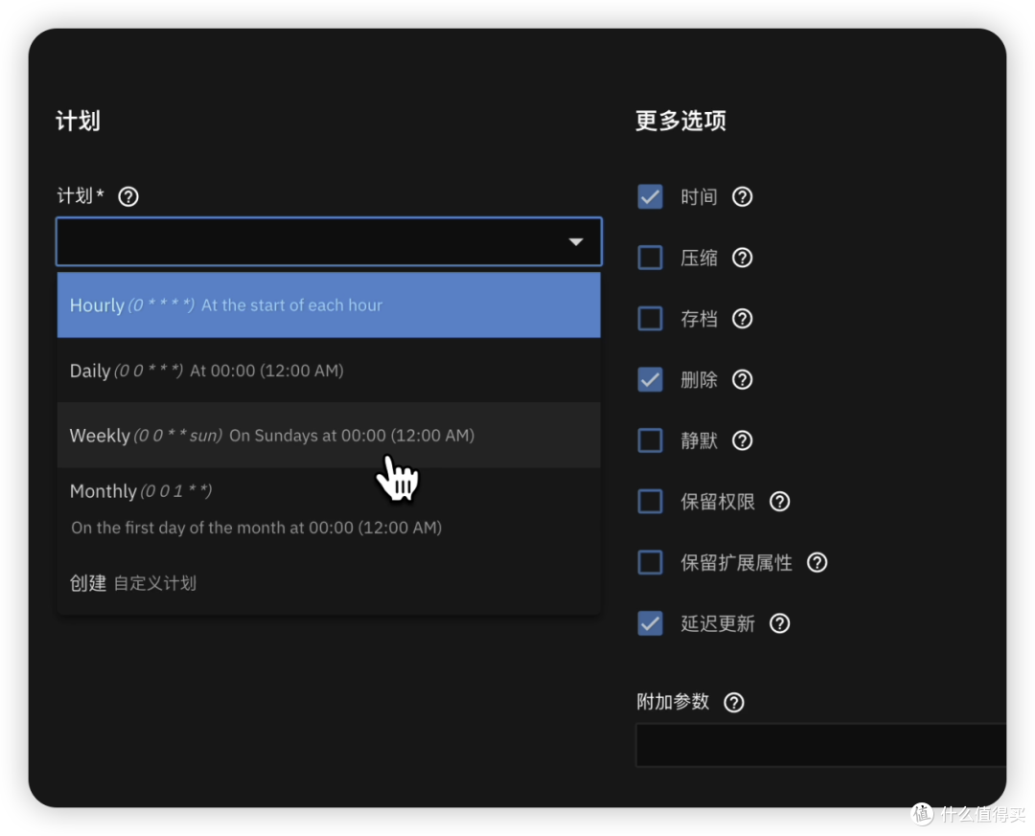1035x836 pixels.
Task: Open help icon next to 延迟更新 option
Action: pyautogui.click(x=779, y=622)
